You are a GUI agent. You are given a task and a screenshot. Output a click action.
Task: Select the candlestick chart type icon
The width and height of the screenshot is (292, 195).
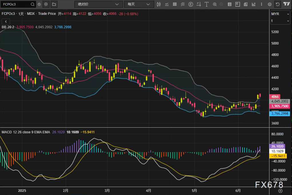(159, 4)
